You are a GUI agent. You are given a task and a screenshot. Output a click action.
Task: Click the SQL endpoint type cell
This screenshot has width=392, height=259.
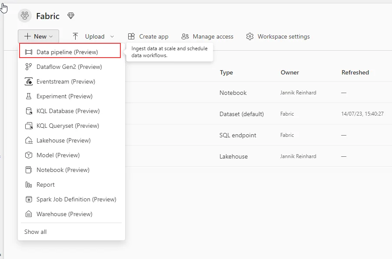[x=238, y=135]
